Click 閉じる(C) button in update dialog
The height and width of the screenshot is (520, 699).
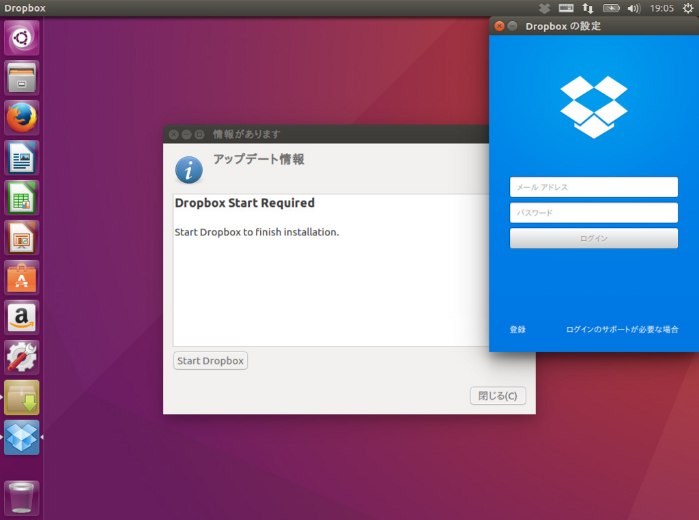[x=498, y=396]
